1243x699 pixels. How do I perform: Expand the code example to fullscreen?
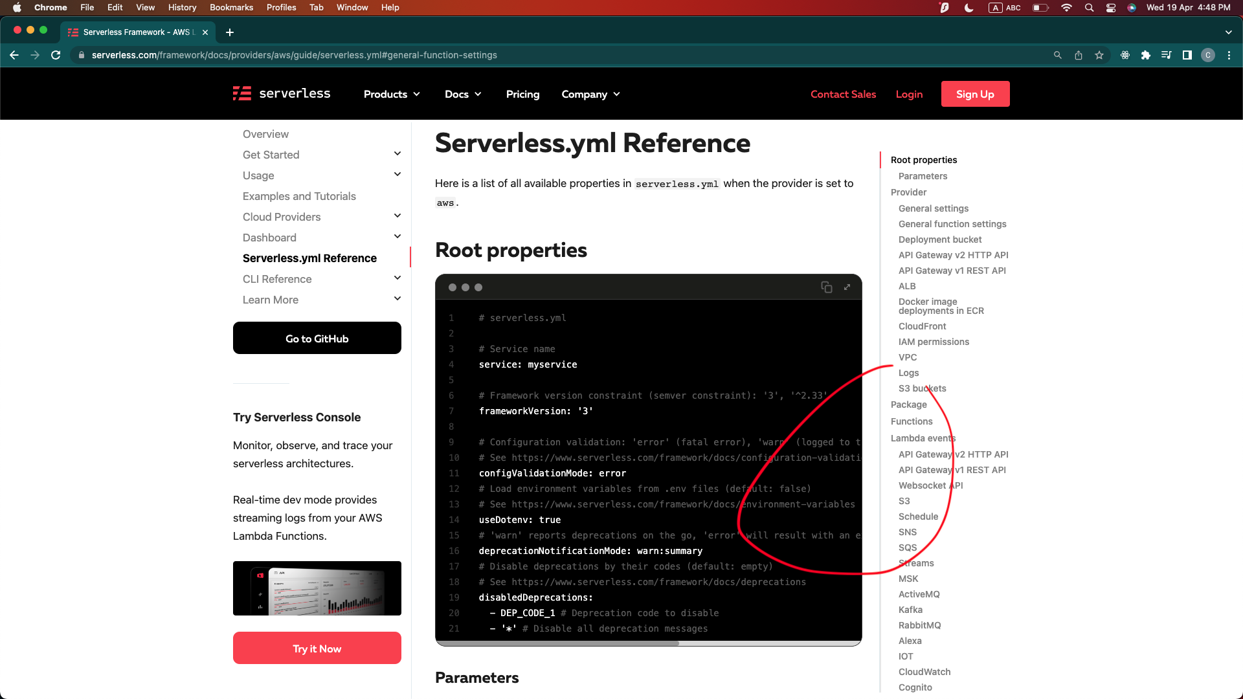click(847, 287)
